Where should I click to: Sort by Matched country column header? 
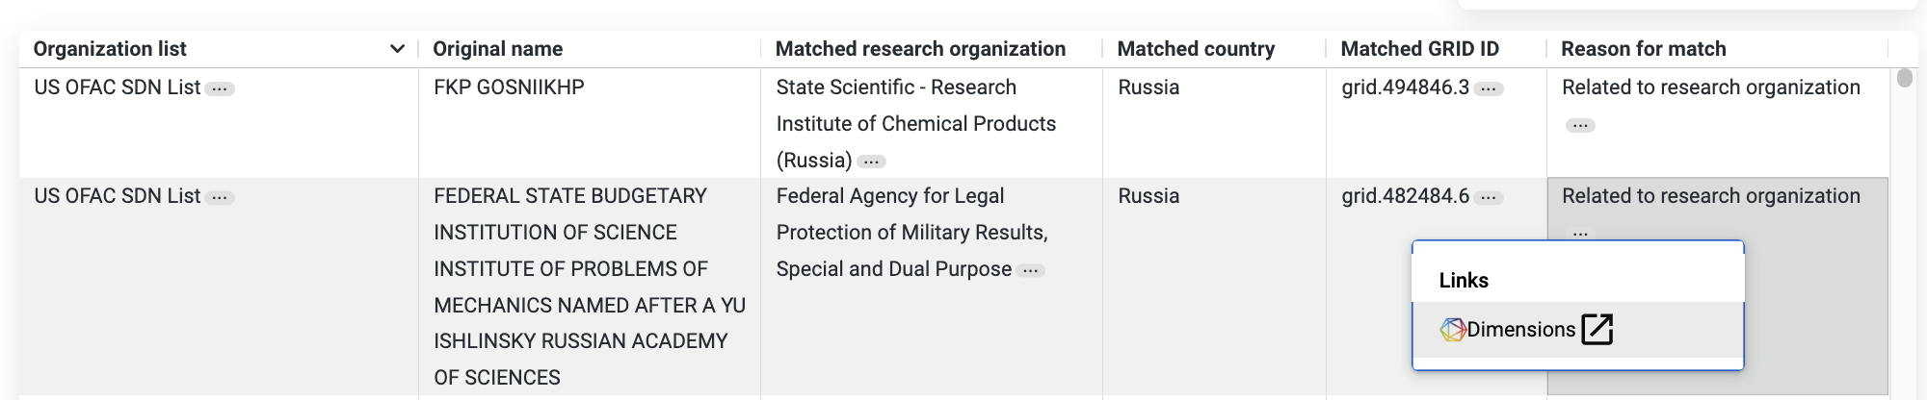point(1196,49)
